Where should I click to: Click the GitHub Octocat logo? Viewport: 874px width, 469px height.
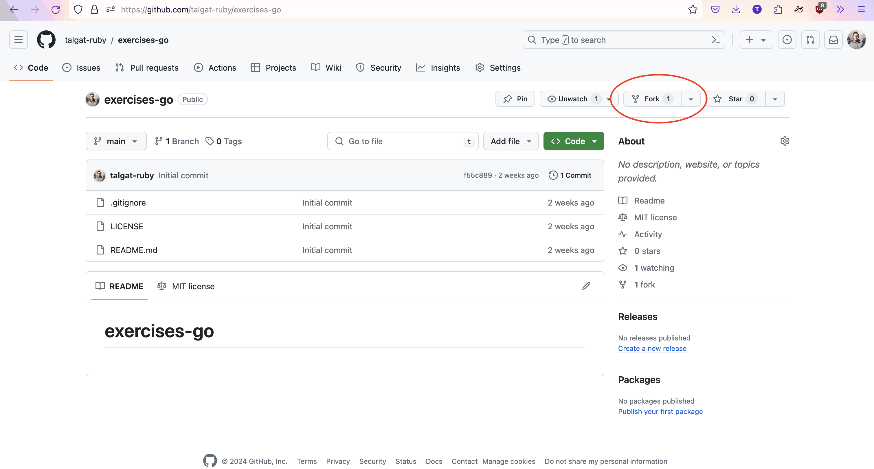(46, 40)
